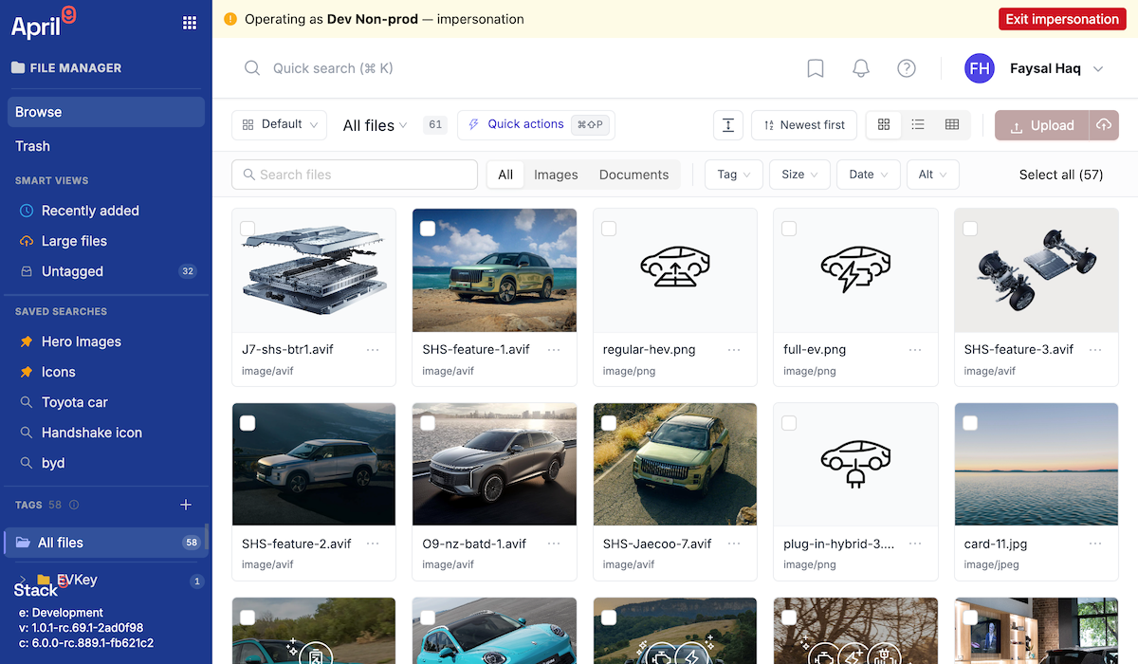Open more options for regular-hev.png

click(x=734, y=350)
